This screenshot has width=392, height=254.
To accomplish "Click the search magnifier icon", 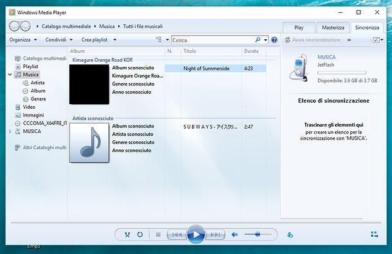I will tap(258, 39).
